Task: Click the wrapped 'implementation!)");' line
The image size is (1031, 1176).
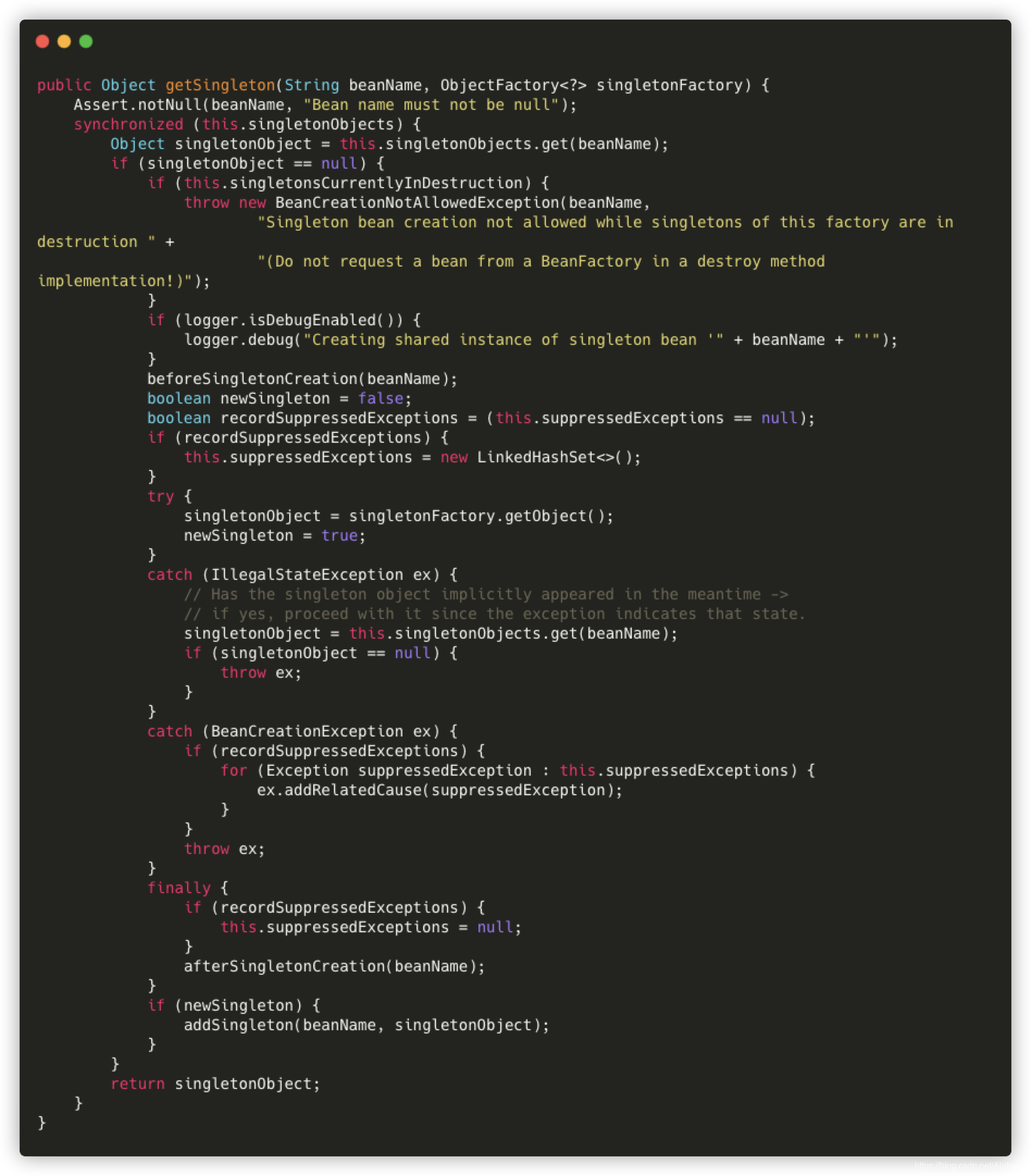Action: click(x=123, y=281)
